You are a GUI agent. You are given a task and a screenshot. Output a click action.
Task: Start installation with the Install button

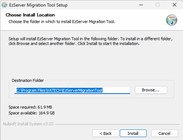(133, 133)
